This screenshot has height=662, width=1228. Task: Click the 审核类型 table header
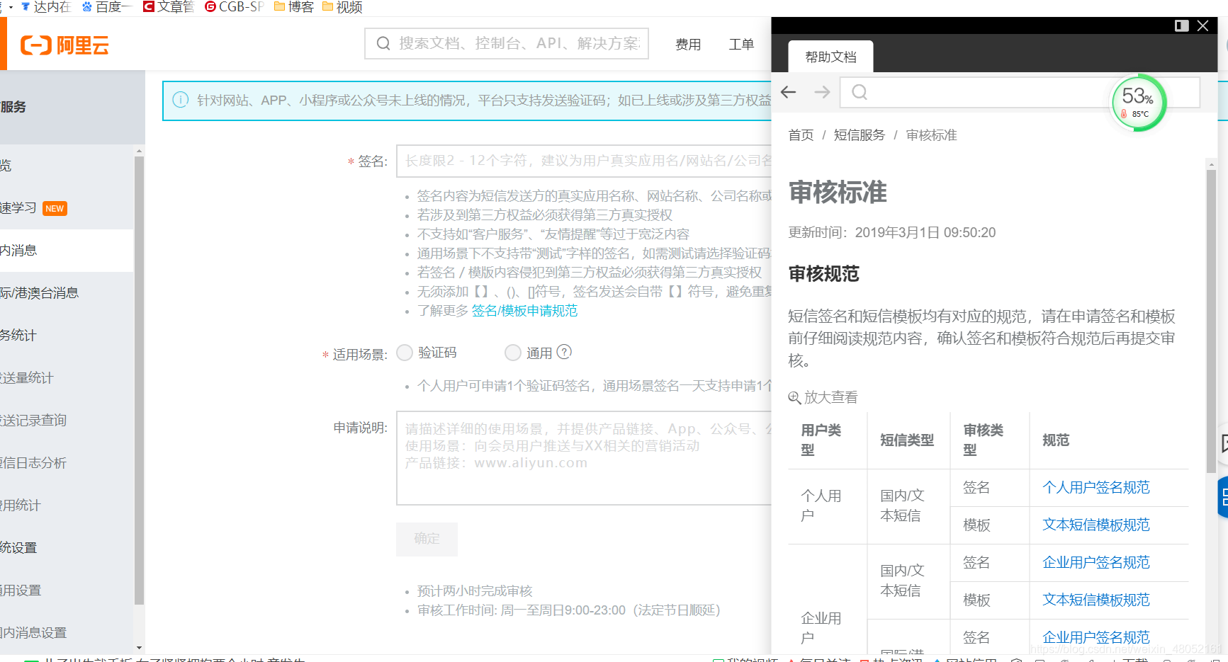(984, 440)
